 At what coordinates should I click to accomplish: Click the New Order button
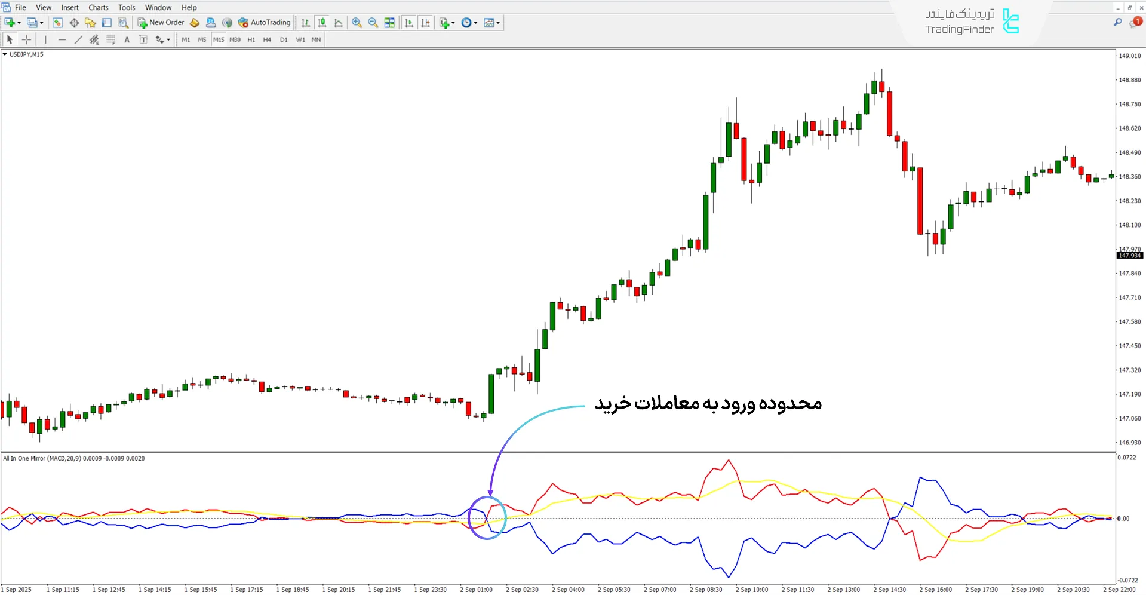[161, 23]
